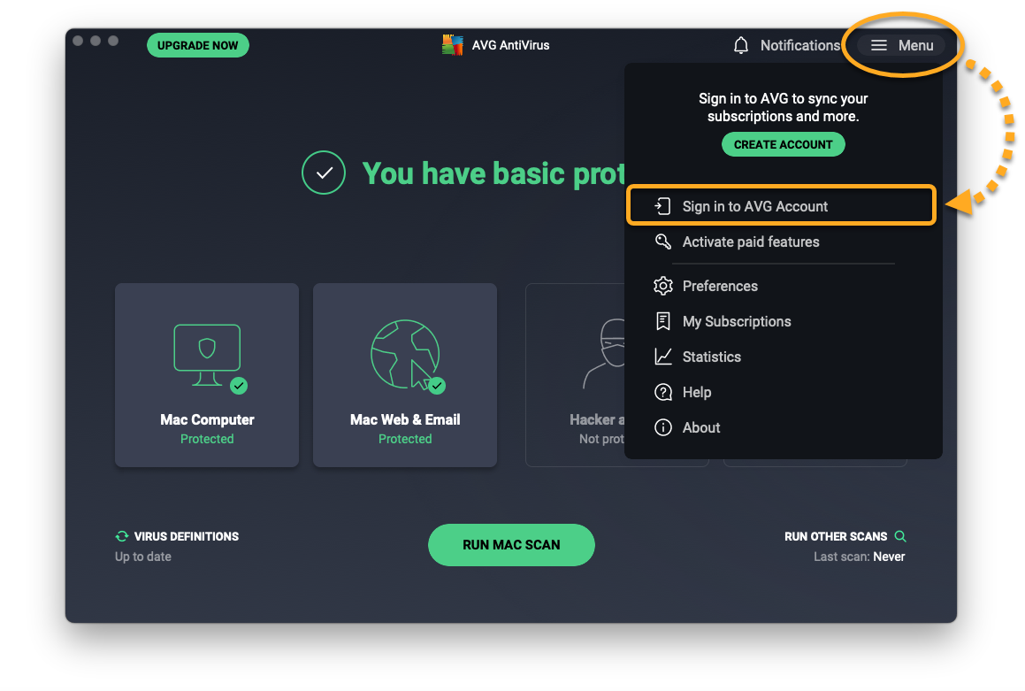1025x691 pixels.
Task: Click the monitor shield icon
Action: click(207, 355)
